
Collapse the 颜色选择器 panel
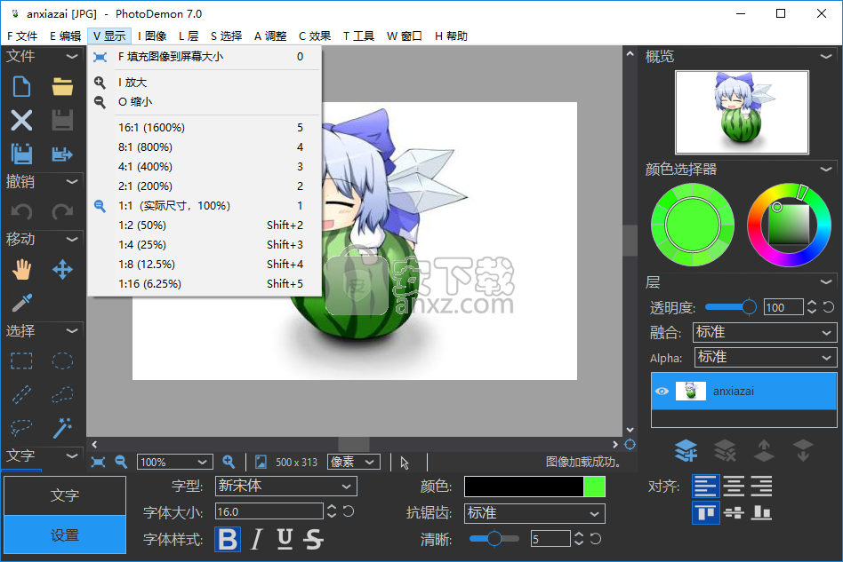(x=826, y=169)
